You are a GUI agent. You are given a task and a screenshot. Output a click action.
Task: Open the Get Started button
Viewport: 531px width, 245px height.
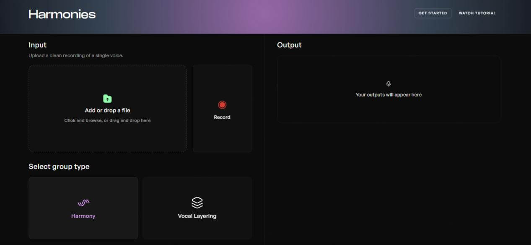pyautogui.click(x=433, y=13)
